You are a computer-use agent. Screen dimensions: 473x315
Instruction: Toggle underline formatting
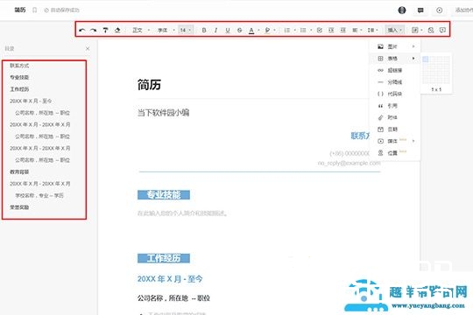228,30
